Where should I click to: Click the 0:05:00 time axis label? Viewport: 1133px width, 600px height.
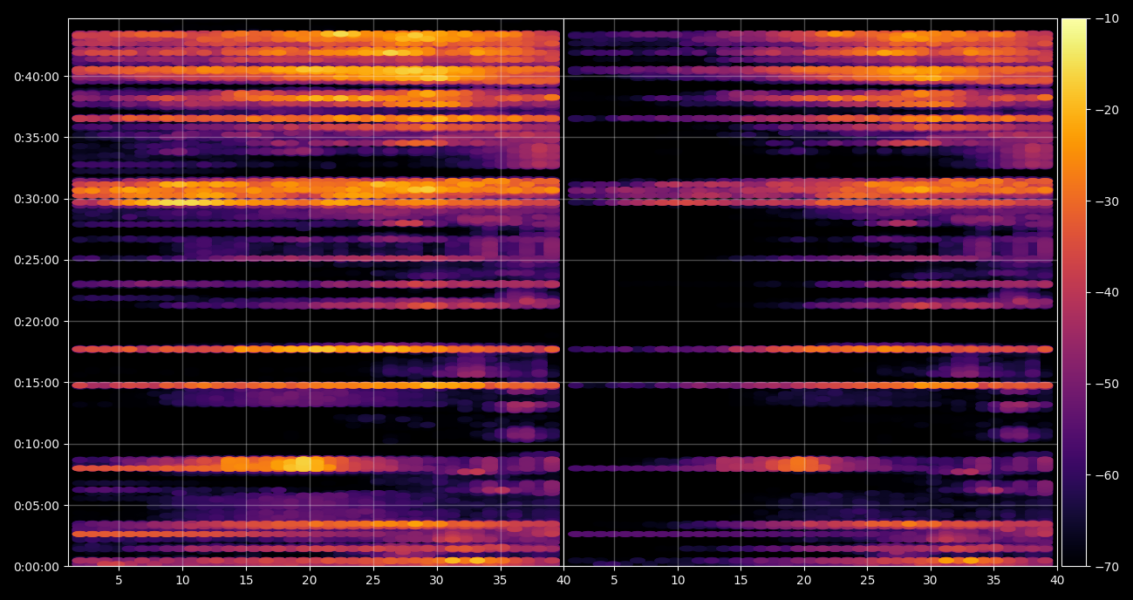(x=36, y=506)
